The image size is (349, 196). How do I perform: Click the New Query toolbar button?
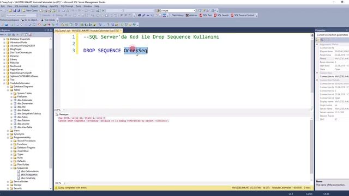[30, 10]
